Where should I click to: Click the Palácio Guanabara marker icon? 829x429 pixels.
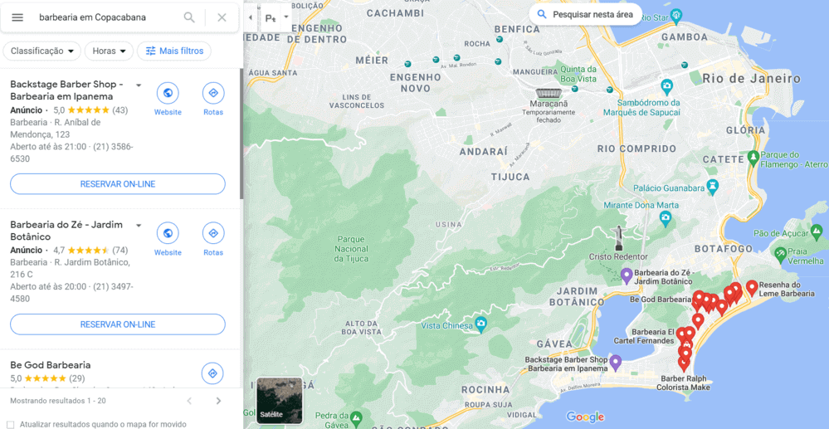click(x=714, y=185)
